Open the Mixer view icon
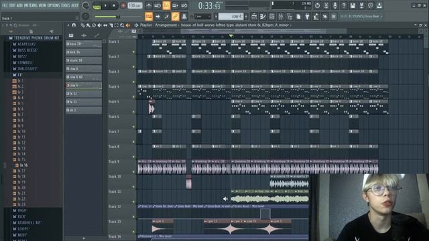Image resolution: width=429 pixels, height=241 pixels. click(281, 16)
